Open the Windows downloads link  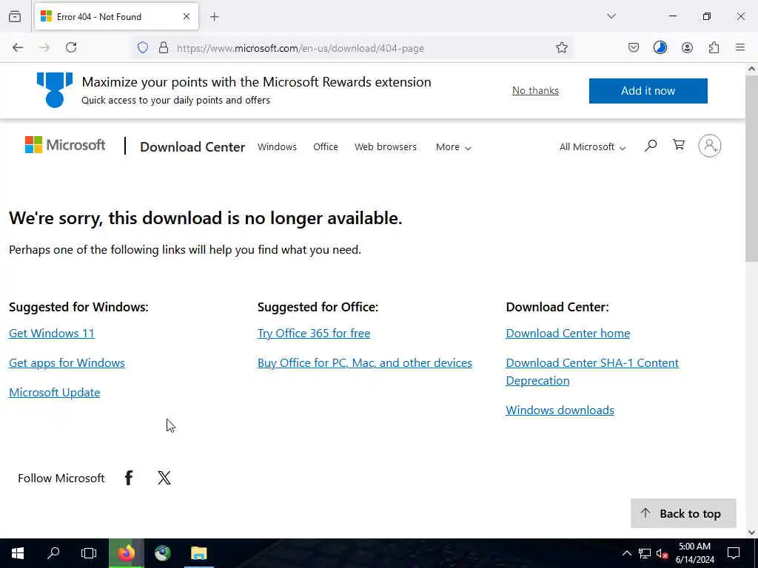pyautogui.click(x=560, y=410)
